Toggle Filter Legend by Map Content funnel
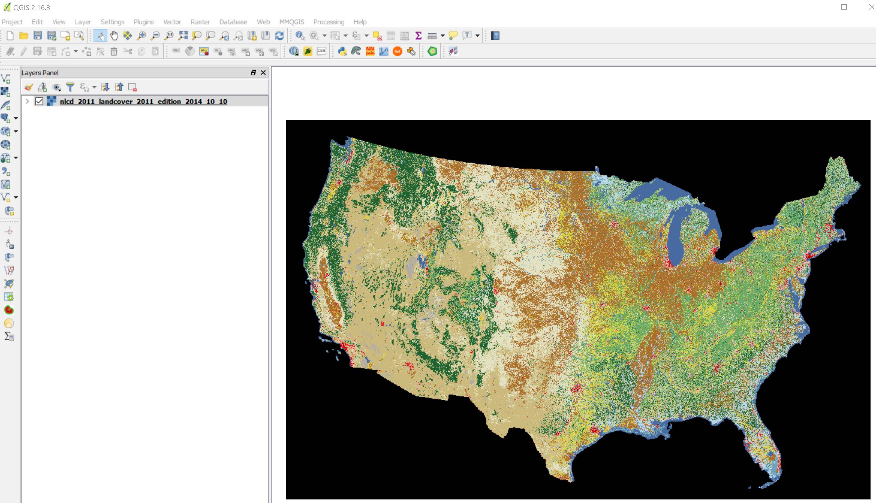876x503 pixels. (70, 87)
